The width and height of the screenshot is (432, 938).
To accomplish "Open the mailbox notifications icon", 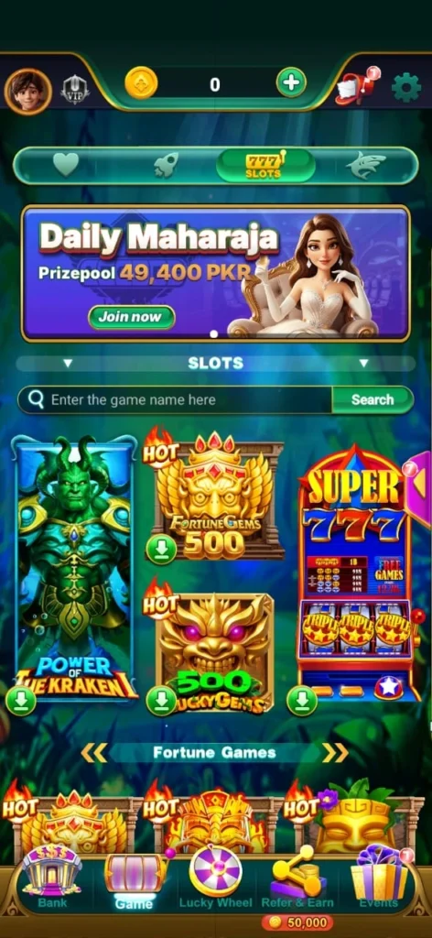I will (x=357, y=87).
